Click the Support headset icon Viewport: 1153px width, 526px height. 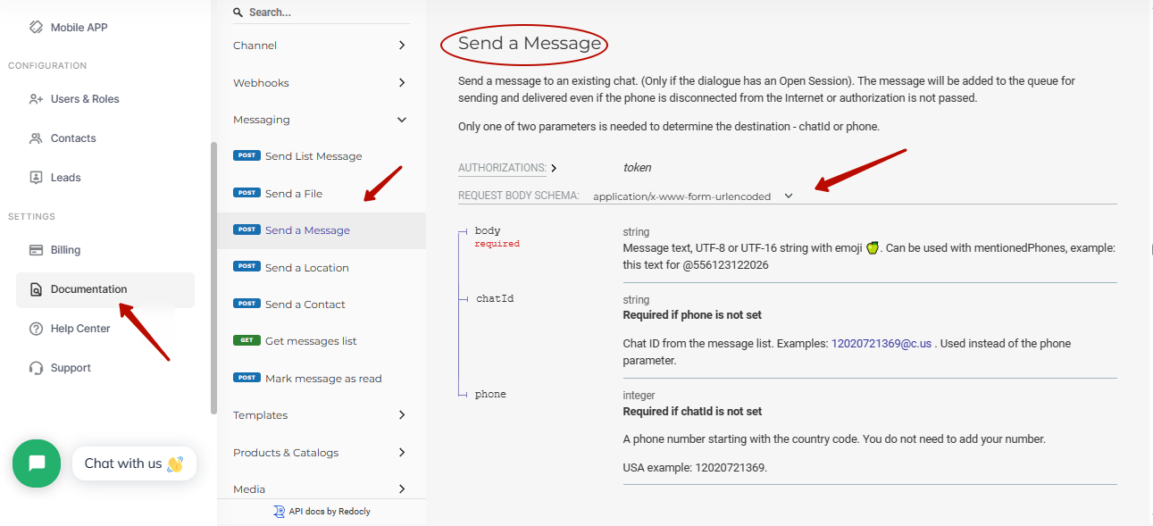point(36,368)
